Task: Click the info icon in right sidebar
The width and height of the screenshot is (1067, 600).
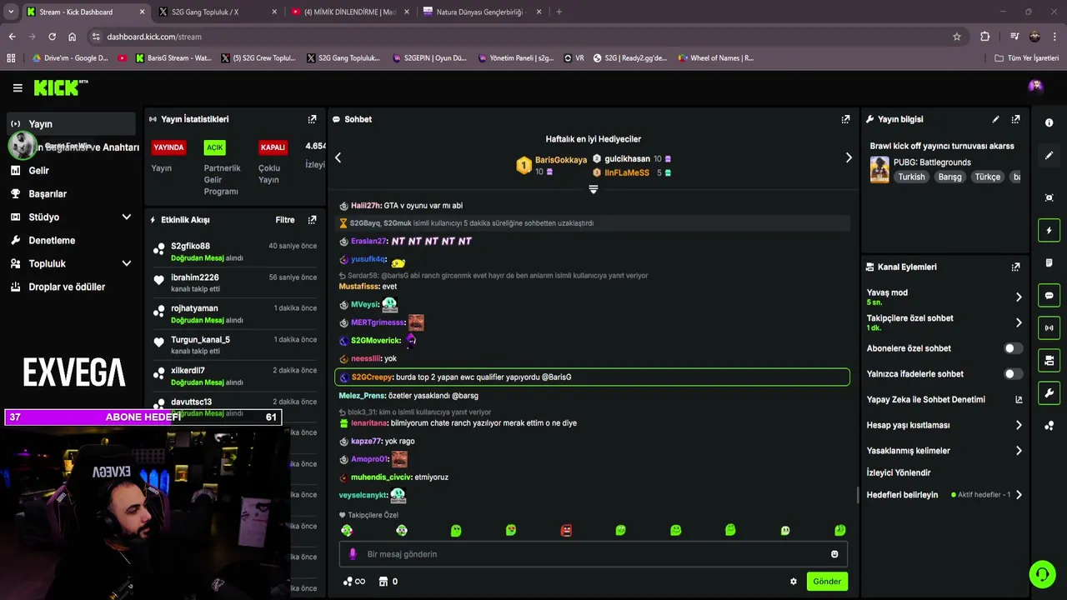Action: coord(1049,122)
